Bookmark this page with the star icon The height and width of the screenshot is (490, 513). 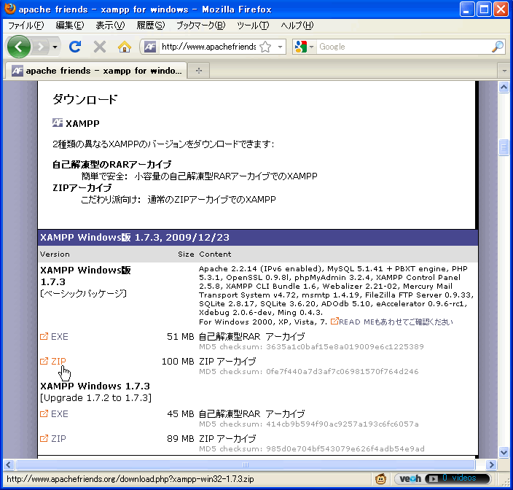(265, 47)
